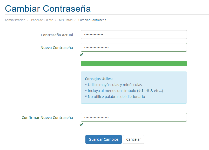Focus the Contraseña Actual password field

[x=134, y=35]
